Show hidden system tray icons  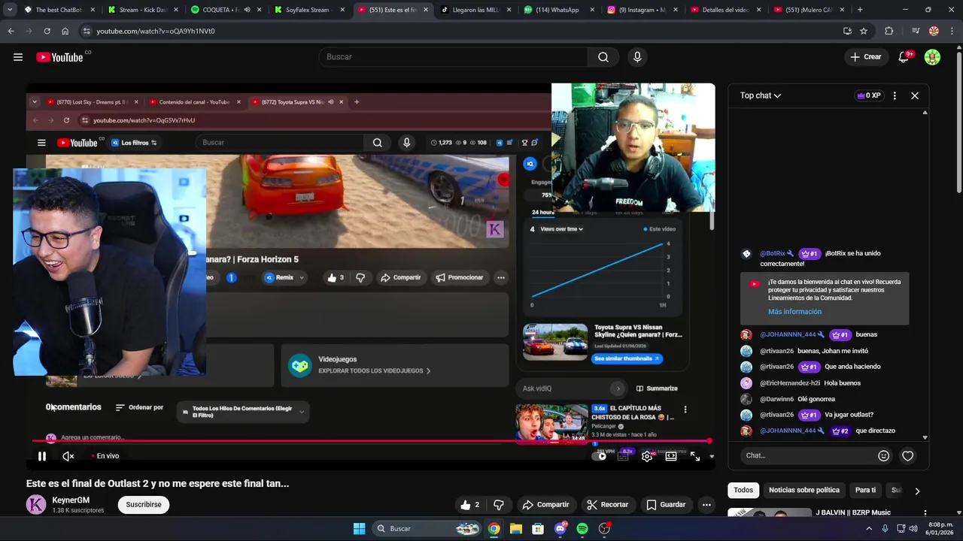tap(869, 529)
